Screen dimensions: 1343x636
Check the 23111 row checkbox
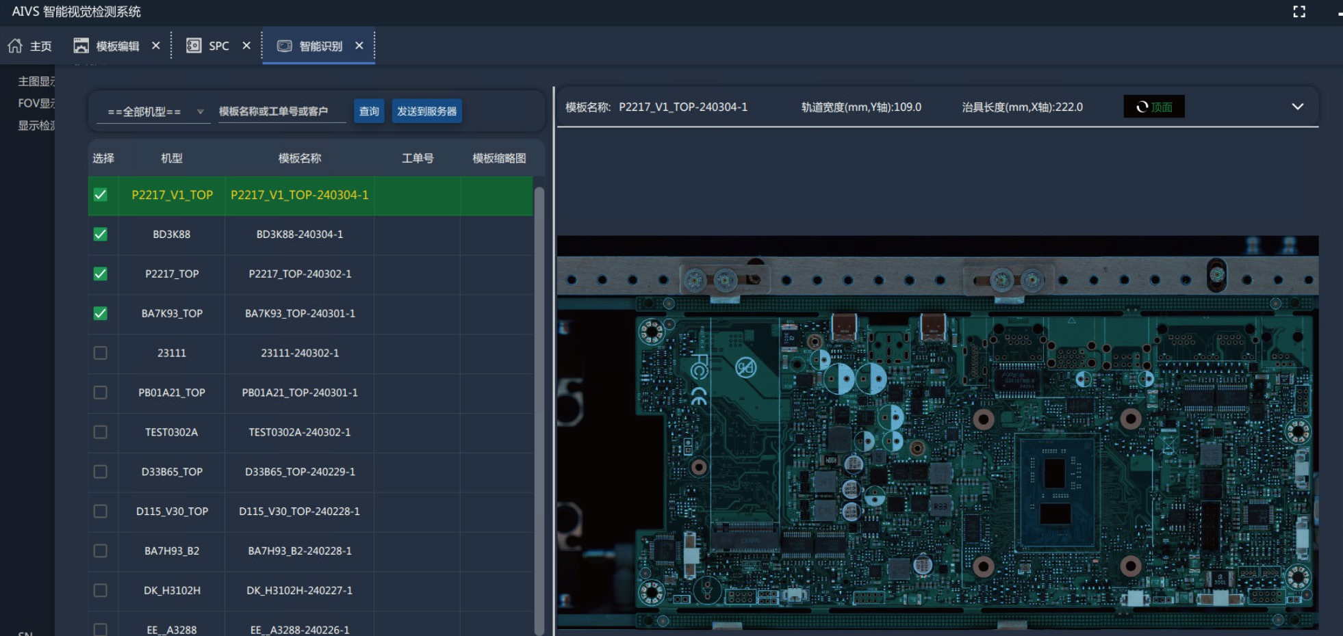click(101, 353)
